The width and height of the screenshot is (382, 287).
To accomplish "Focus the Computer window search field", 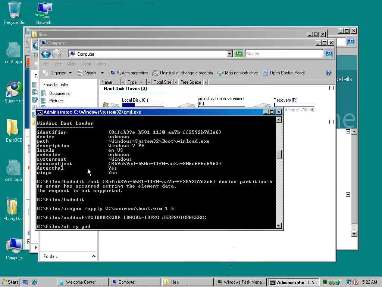I will (x=284, y=54).
